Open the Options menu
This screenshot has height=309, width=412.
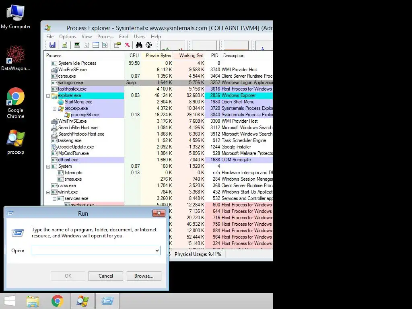pos(68,37)
